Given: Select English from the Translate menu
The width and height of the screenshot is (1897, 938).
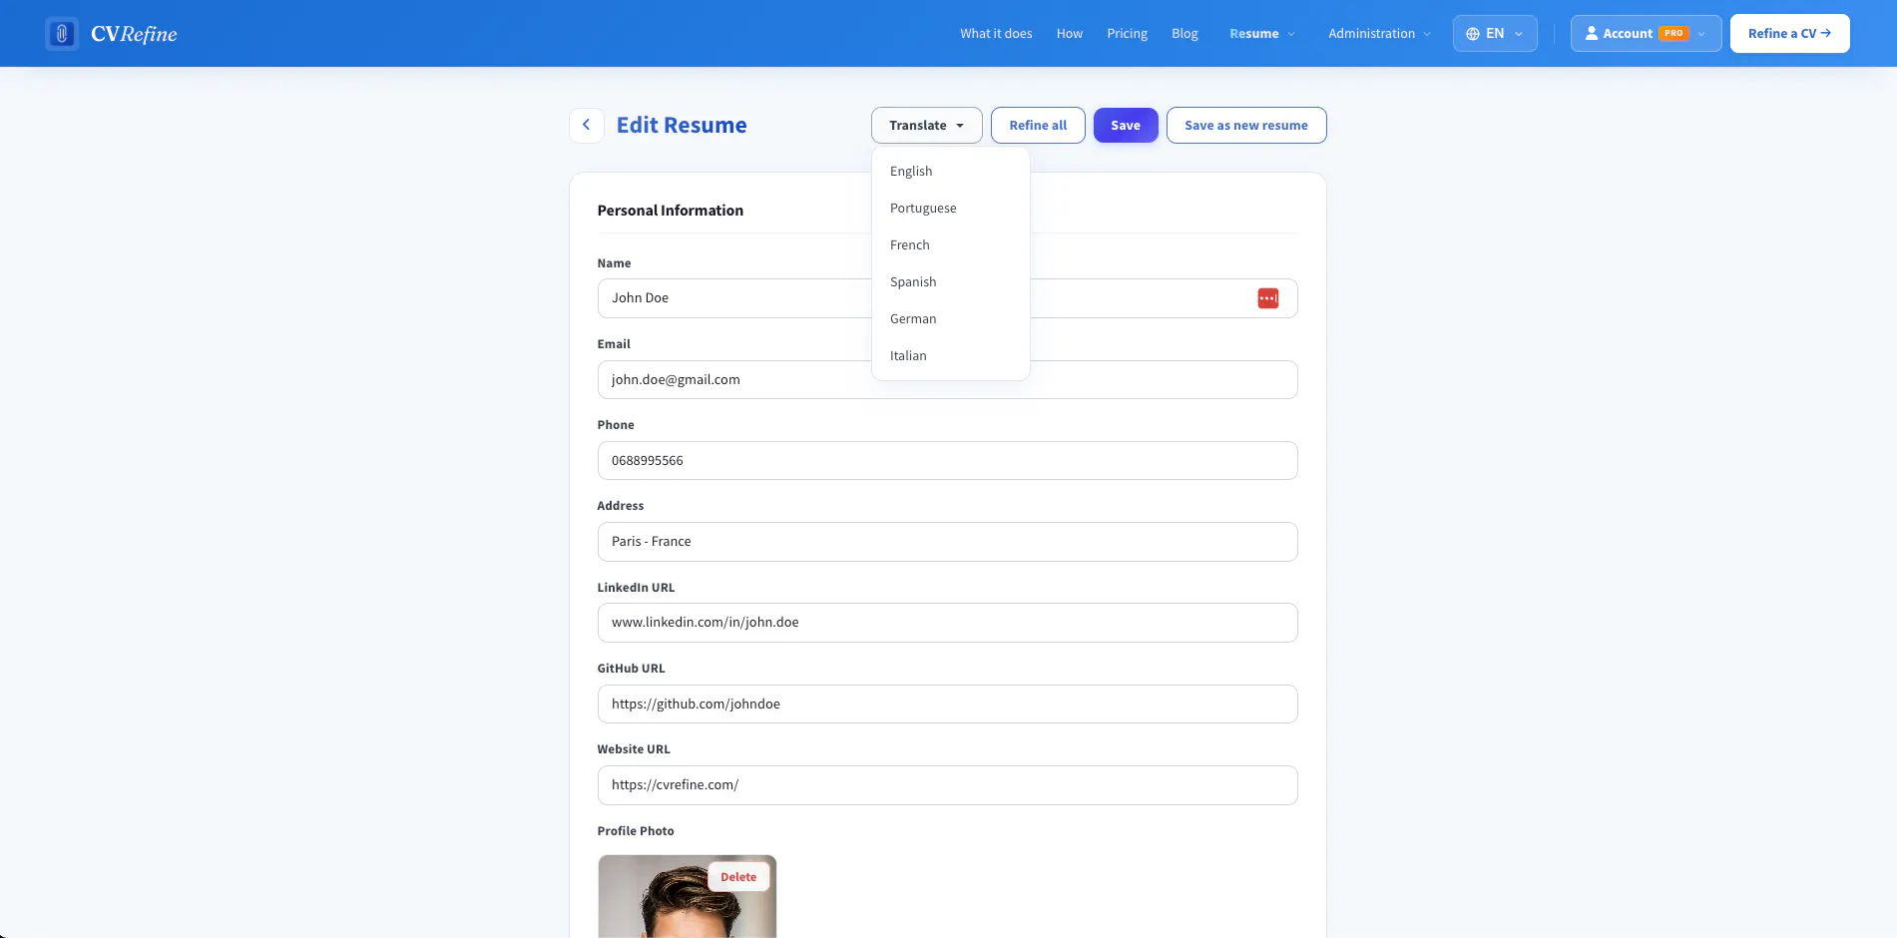Looking at the screenshot, I should tap(951, 172).
